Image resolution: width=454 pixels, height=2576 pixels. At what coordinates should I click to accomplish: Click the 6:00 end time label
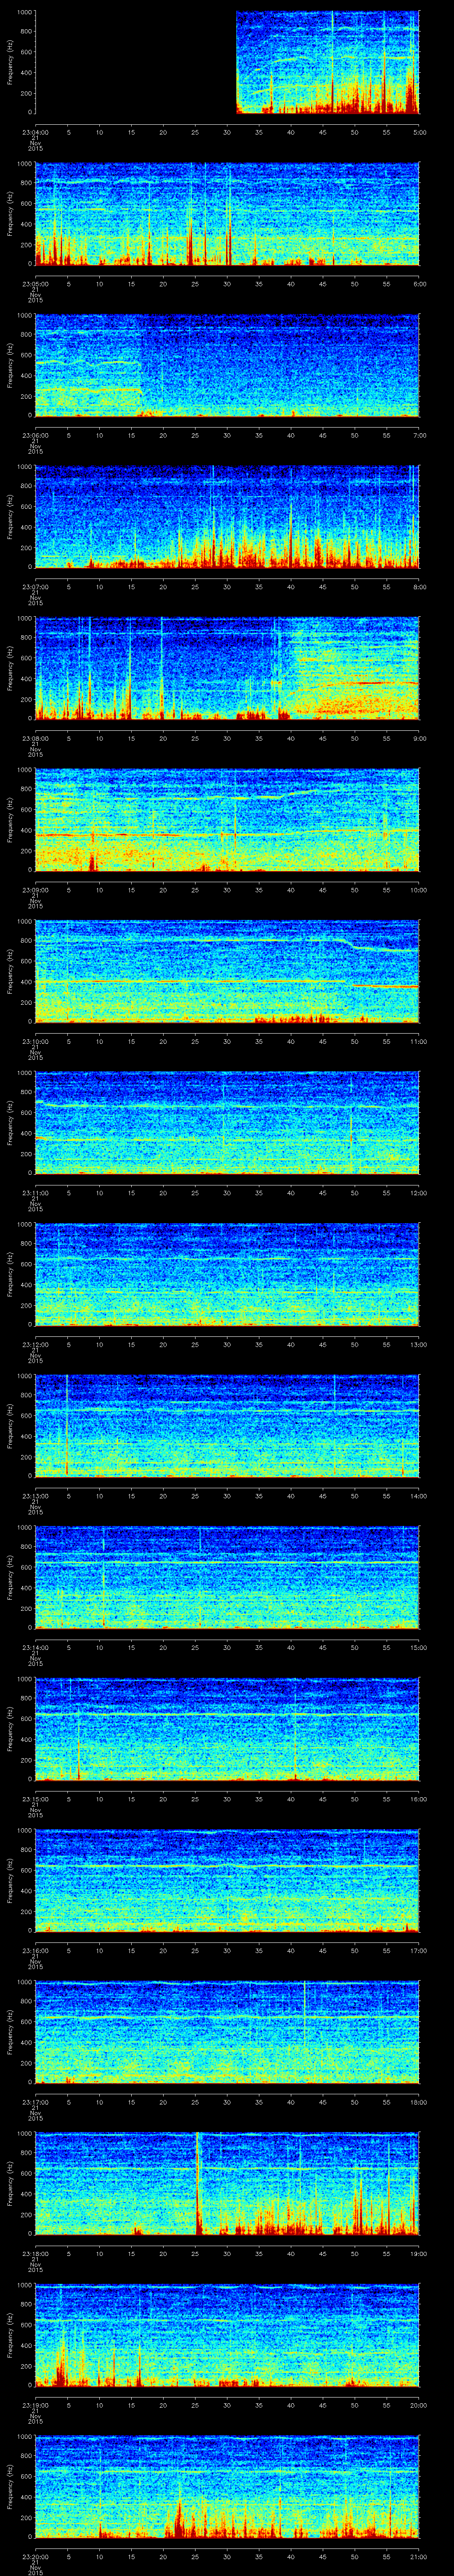click(x=420, y=284)
